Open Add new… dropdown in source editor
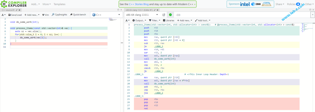315x112 pixels. [32, 15]
